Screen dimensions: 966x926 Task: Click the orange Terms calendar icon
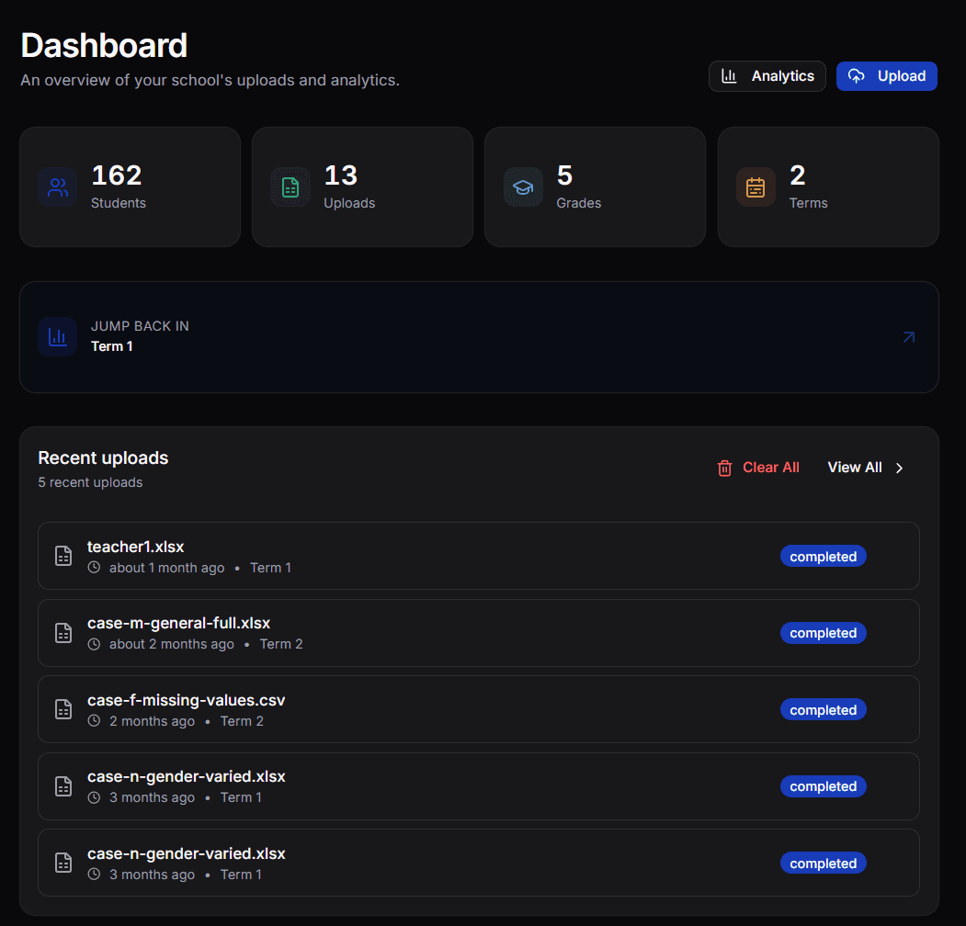pyautogui.click(x=756, y=187)
